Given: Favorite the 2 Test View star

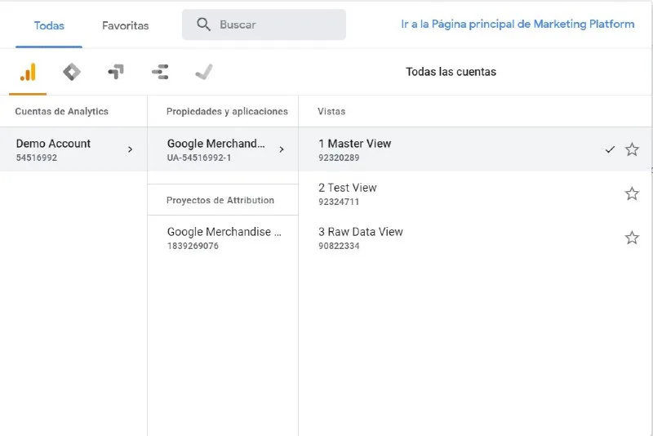Looking at the screenshot, I should 632,194.
